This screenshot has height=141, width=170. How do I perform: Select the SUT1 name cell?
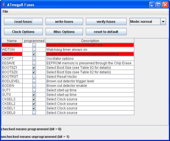coord(12,90)
